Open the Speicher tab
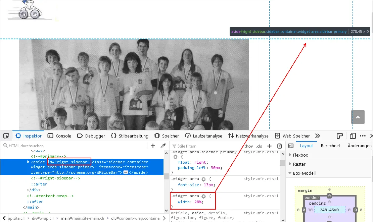373x222 pixels. (x=167, y=136)
